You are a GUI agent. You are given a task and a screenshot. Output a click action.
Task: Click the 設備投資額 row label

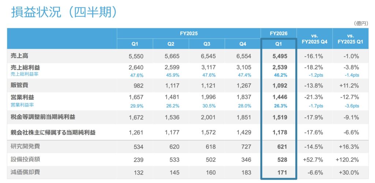(x=22, y=159)
